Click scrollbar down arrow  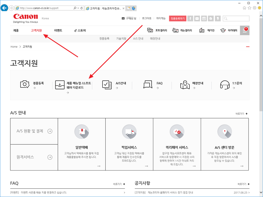(x=261, y=193)
